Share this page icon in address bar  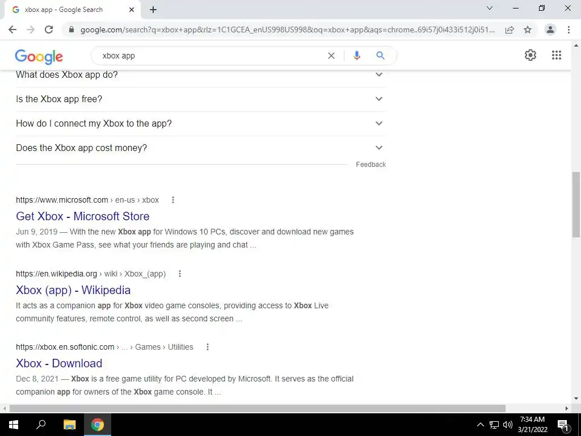[510, 30]
